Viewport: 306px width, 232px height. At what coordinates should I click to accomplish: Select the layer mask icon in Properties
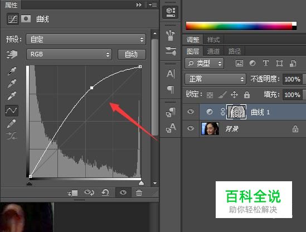[26, 19]
